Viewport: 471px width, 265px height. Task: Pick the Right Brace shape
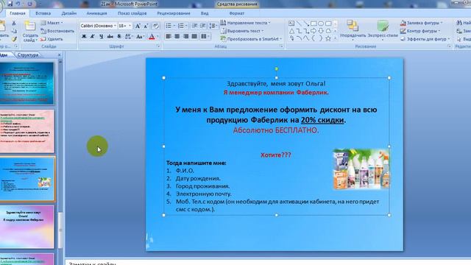click(321, 38)
